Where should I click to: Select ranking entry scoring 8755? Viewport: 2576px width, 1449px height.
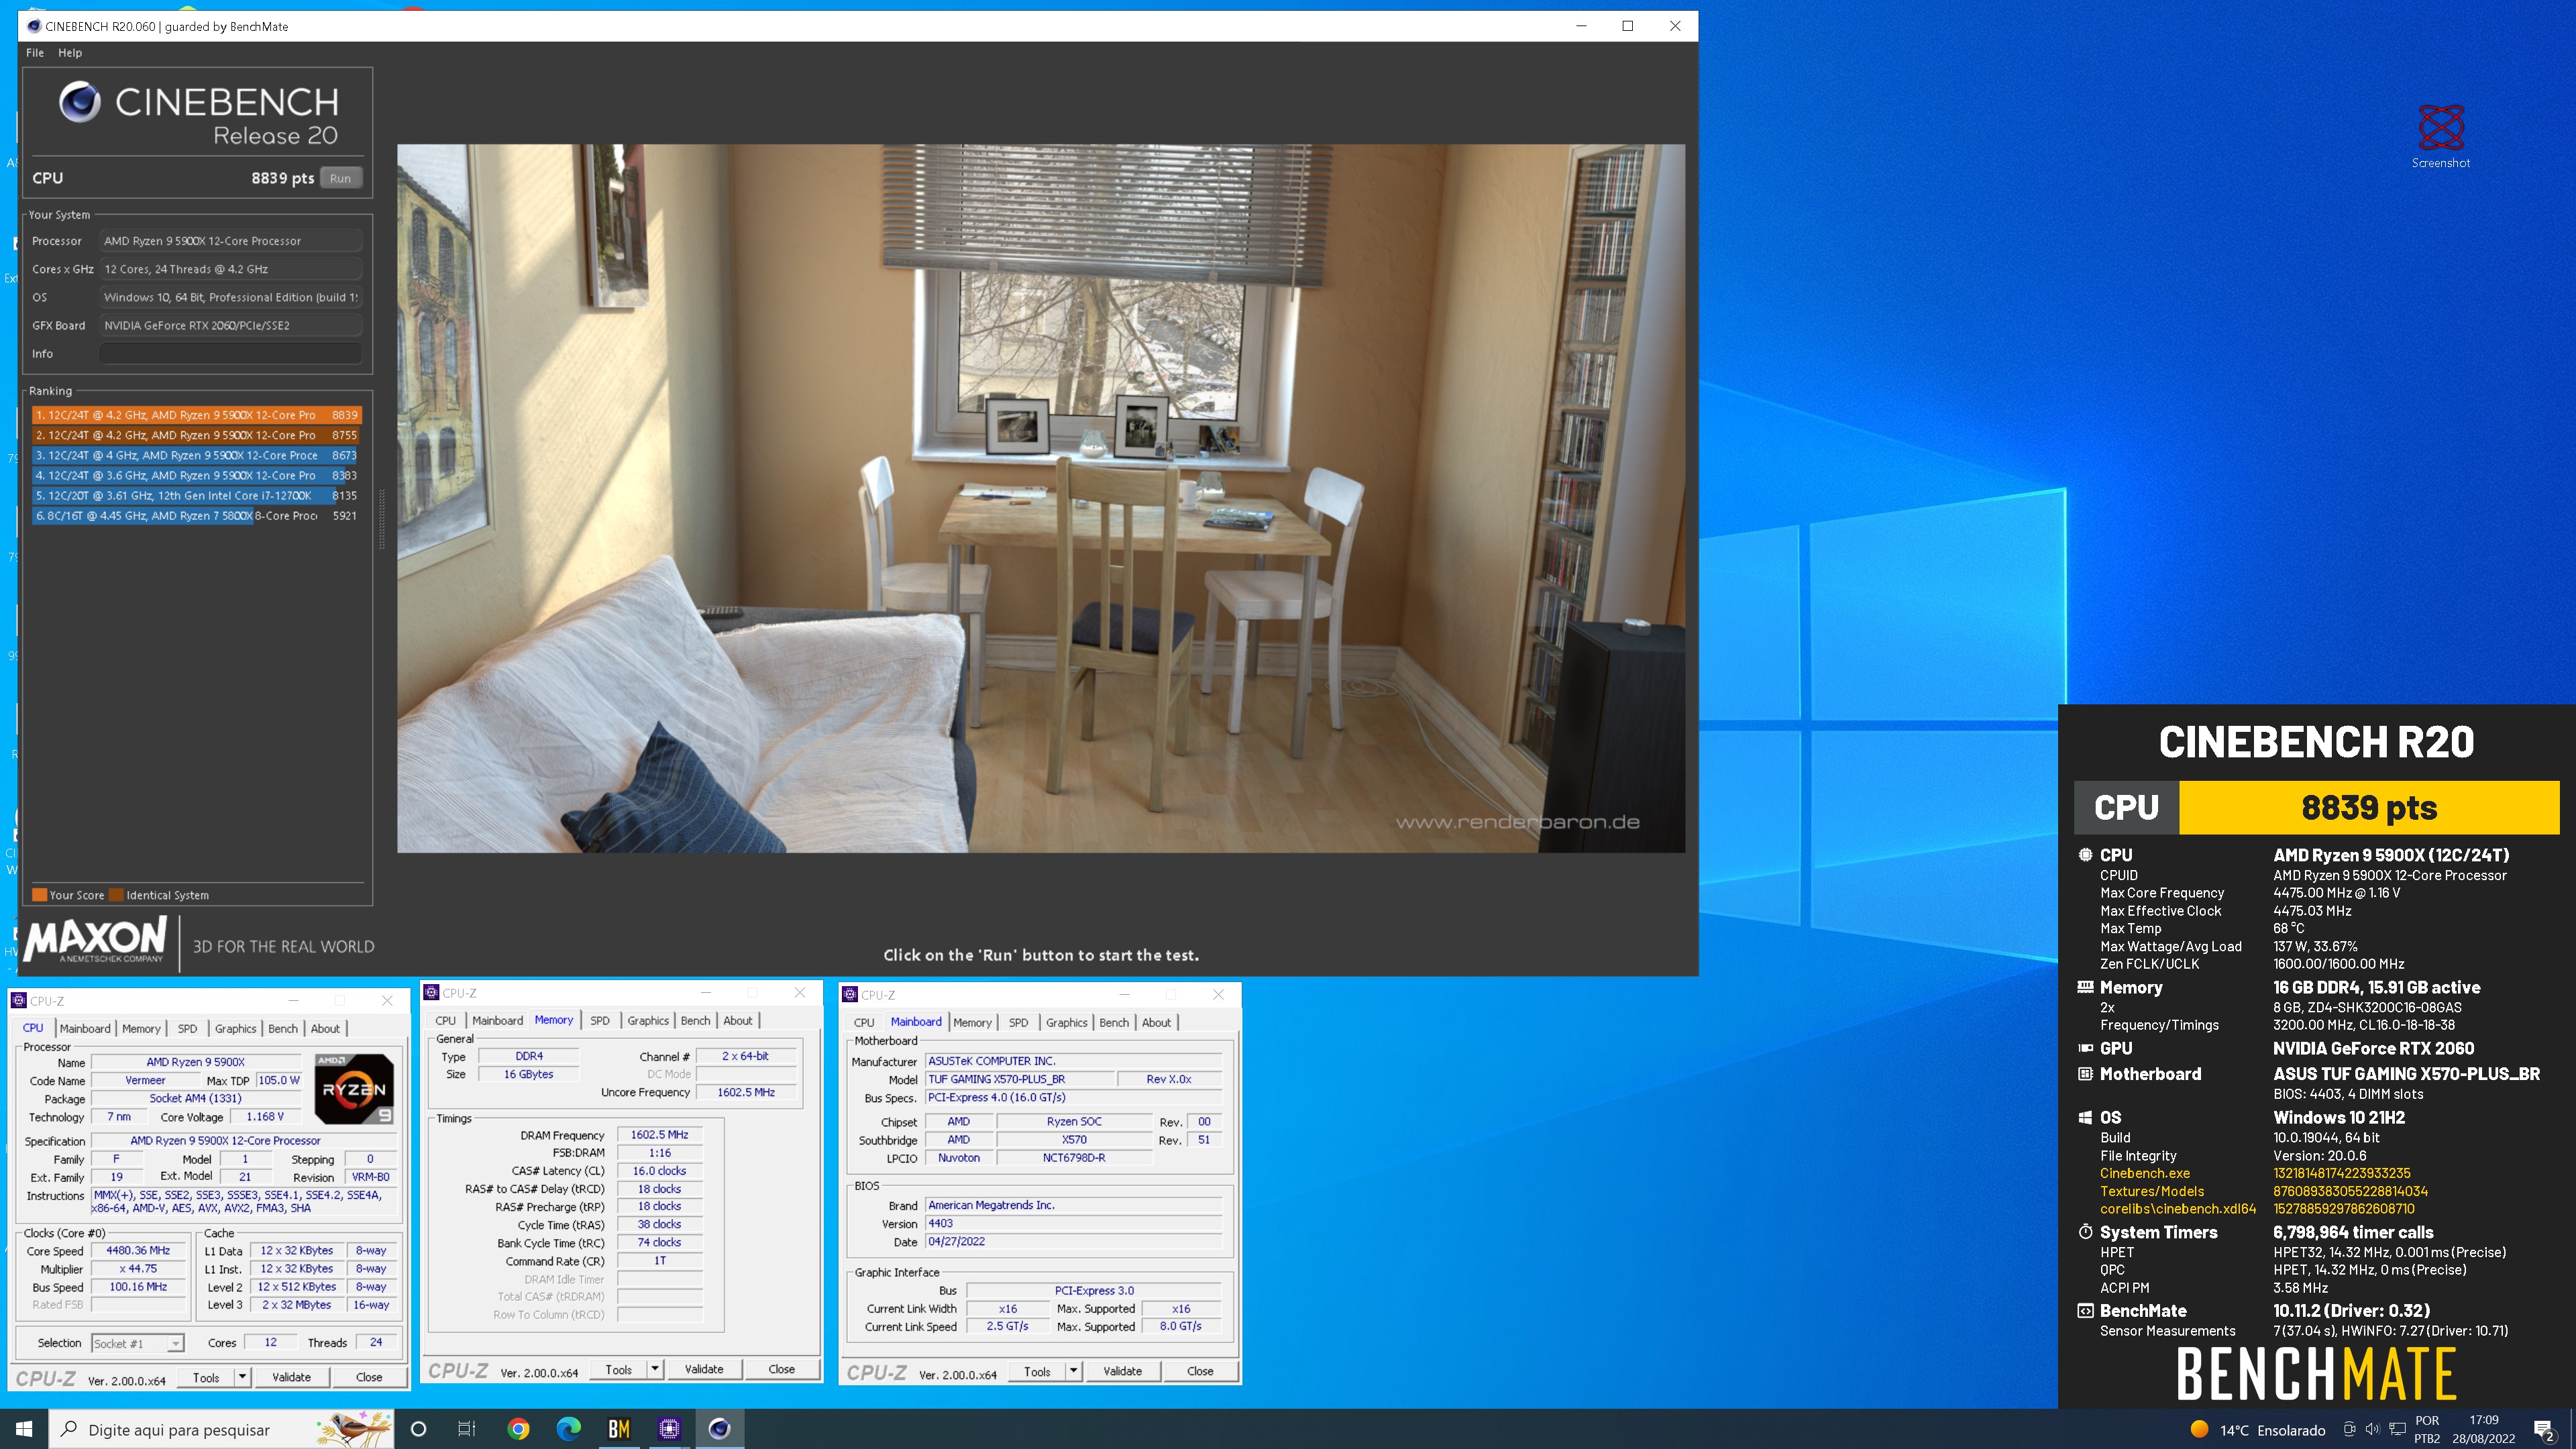click(x=196, y=435)
